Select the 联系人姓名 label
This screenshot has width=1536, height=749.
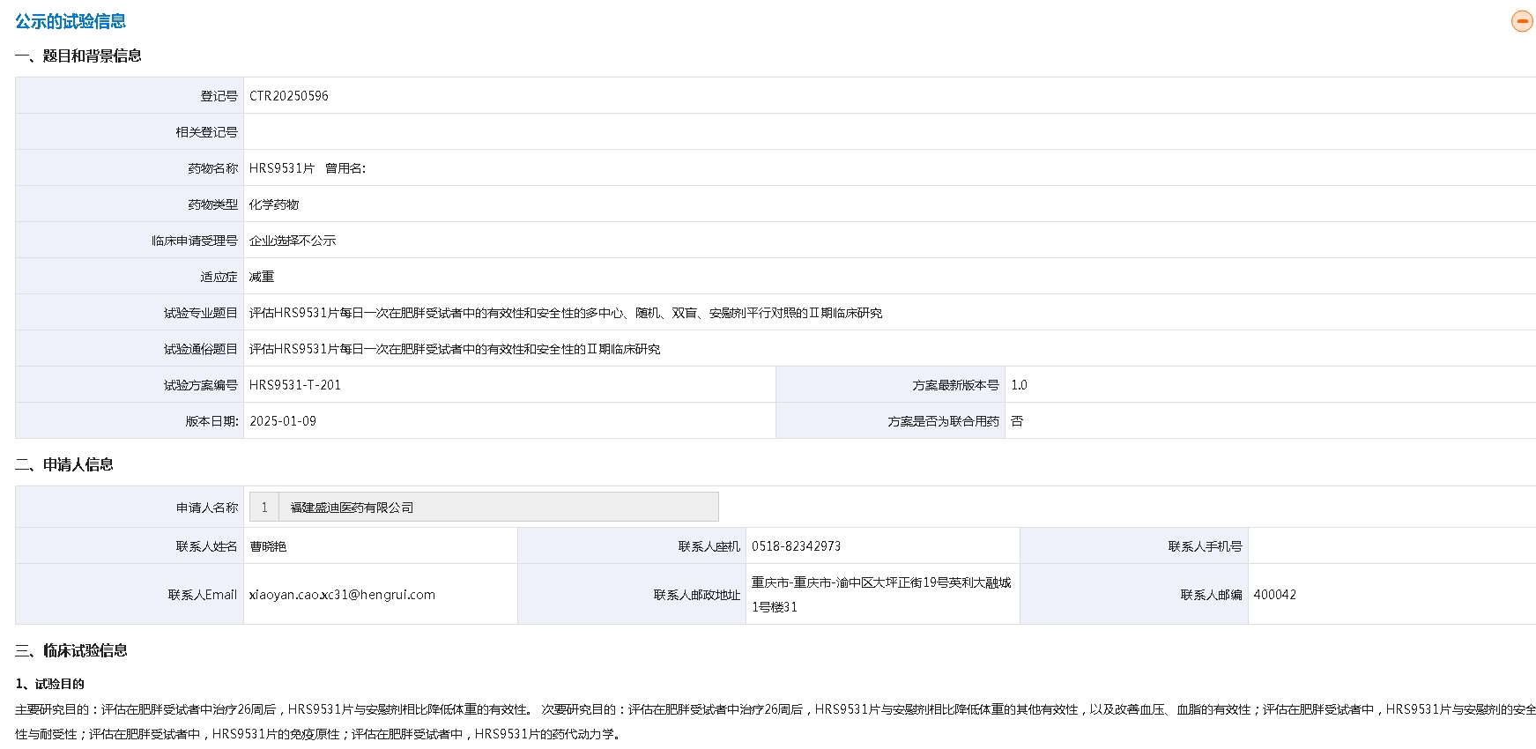point(207,546)
